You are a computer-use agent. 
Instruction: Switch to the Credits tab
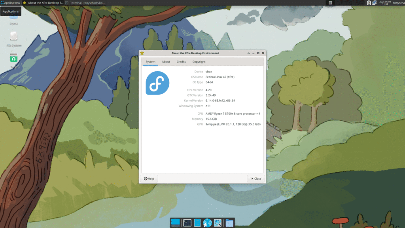tap(181, 62)
